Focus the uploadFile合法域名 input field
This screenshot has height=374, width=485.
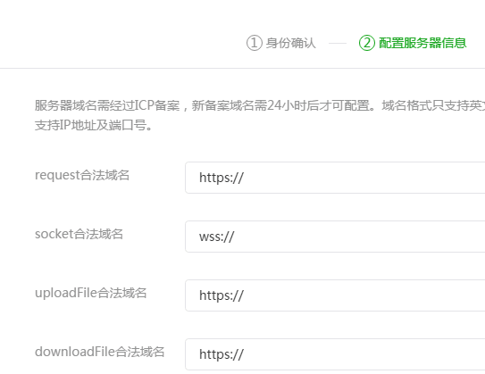(x=335, y=295)
